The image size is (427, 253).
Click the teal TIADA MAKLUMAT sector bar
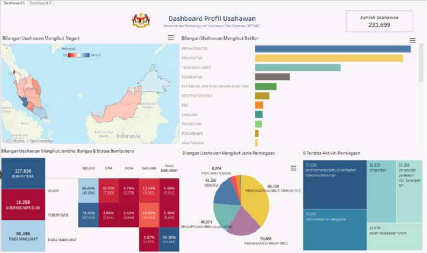coord(297,68)
